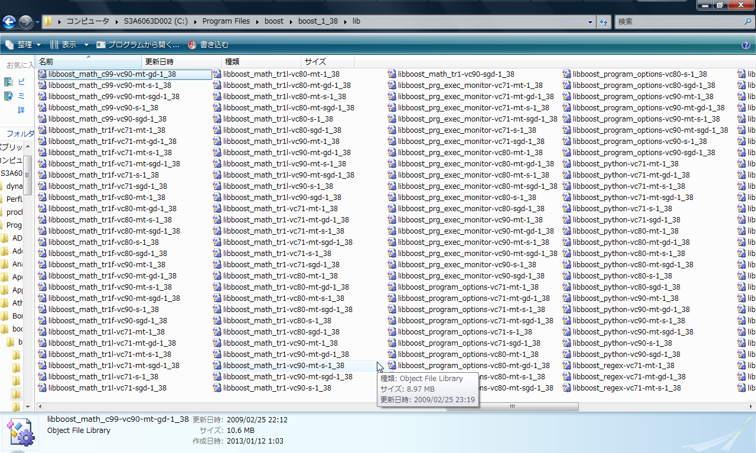This screenshot has width=756, height=453.
Task: Navigate to Program Files in the breadcrumb
Action: point(226,21)
